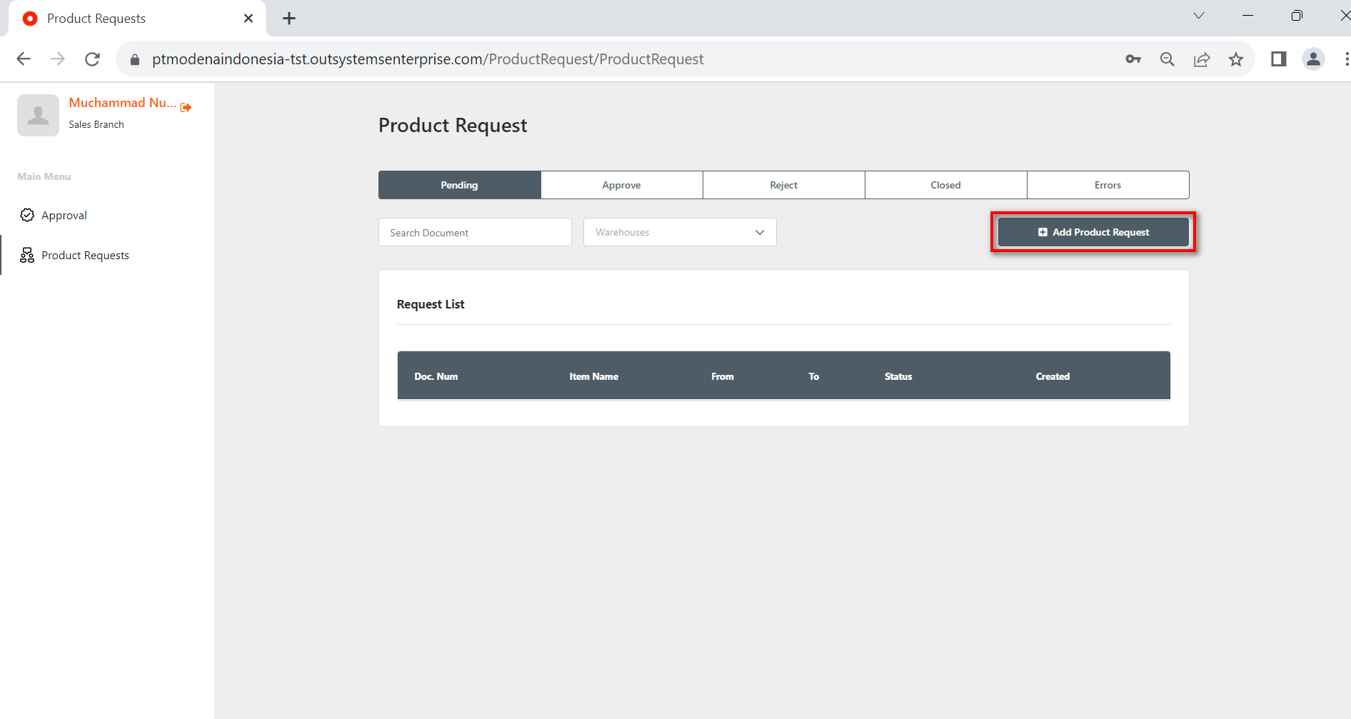Bookmark this page with the star icon
The width and height of the screenshot is (1351, 719).
point(1236,59)
